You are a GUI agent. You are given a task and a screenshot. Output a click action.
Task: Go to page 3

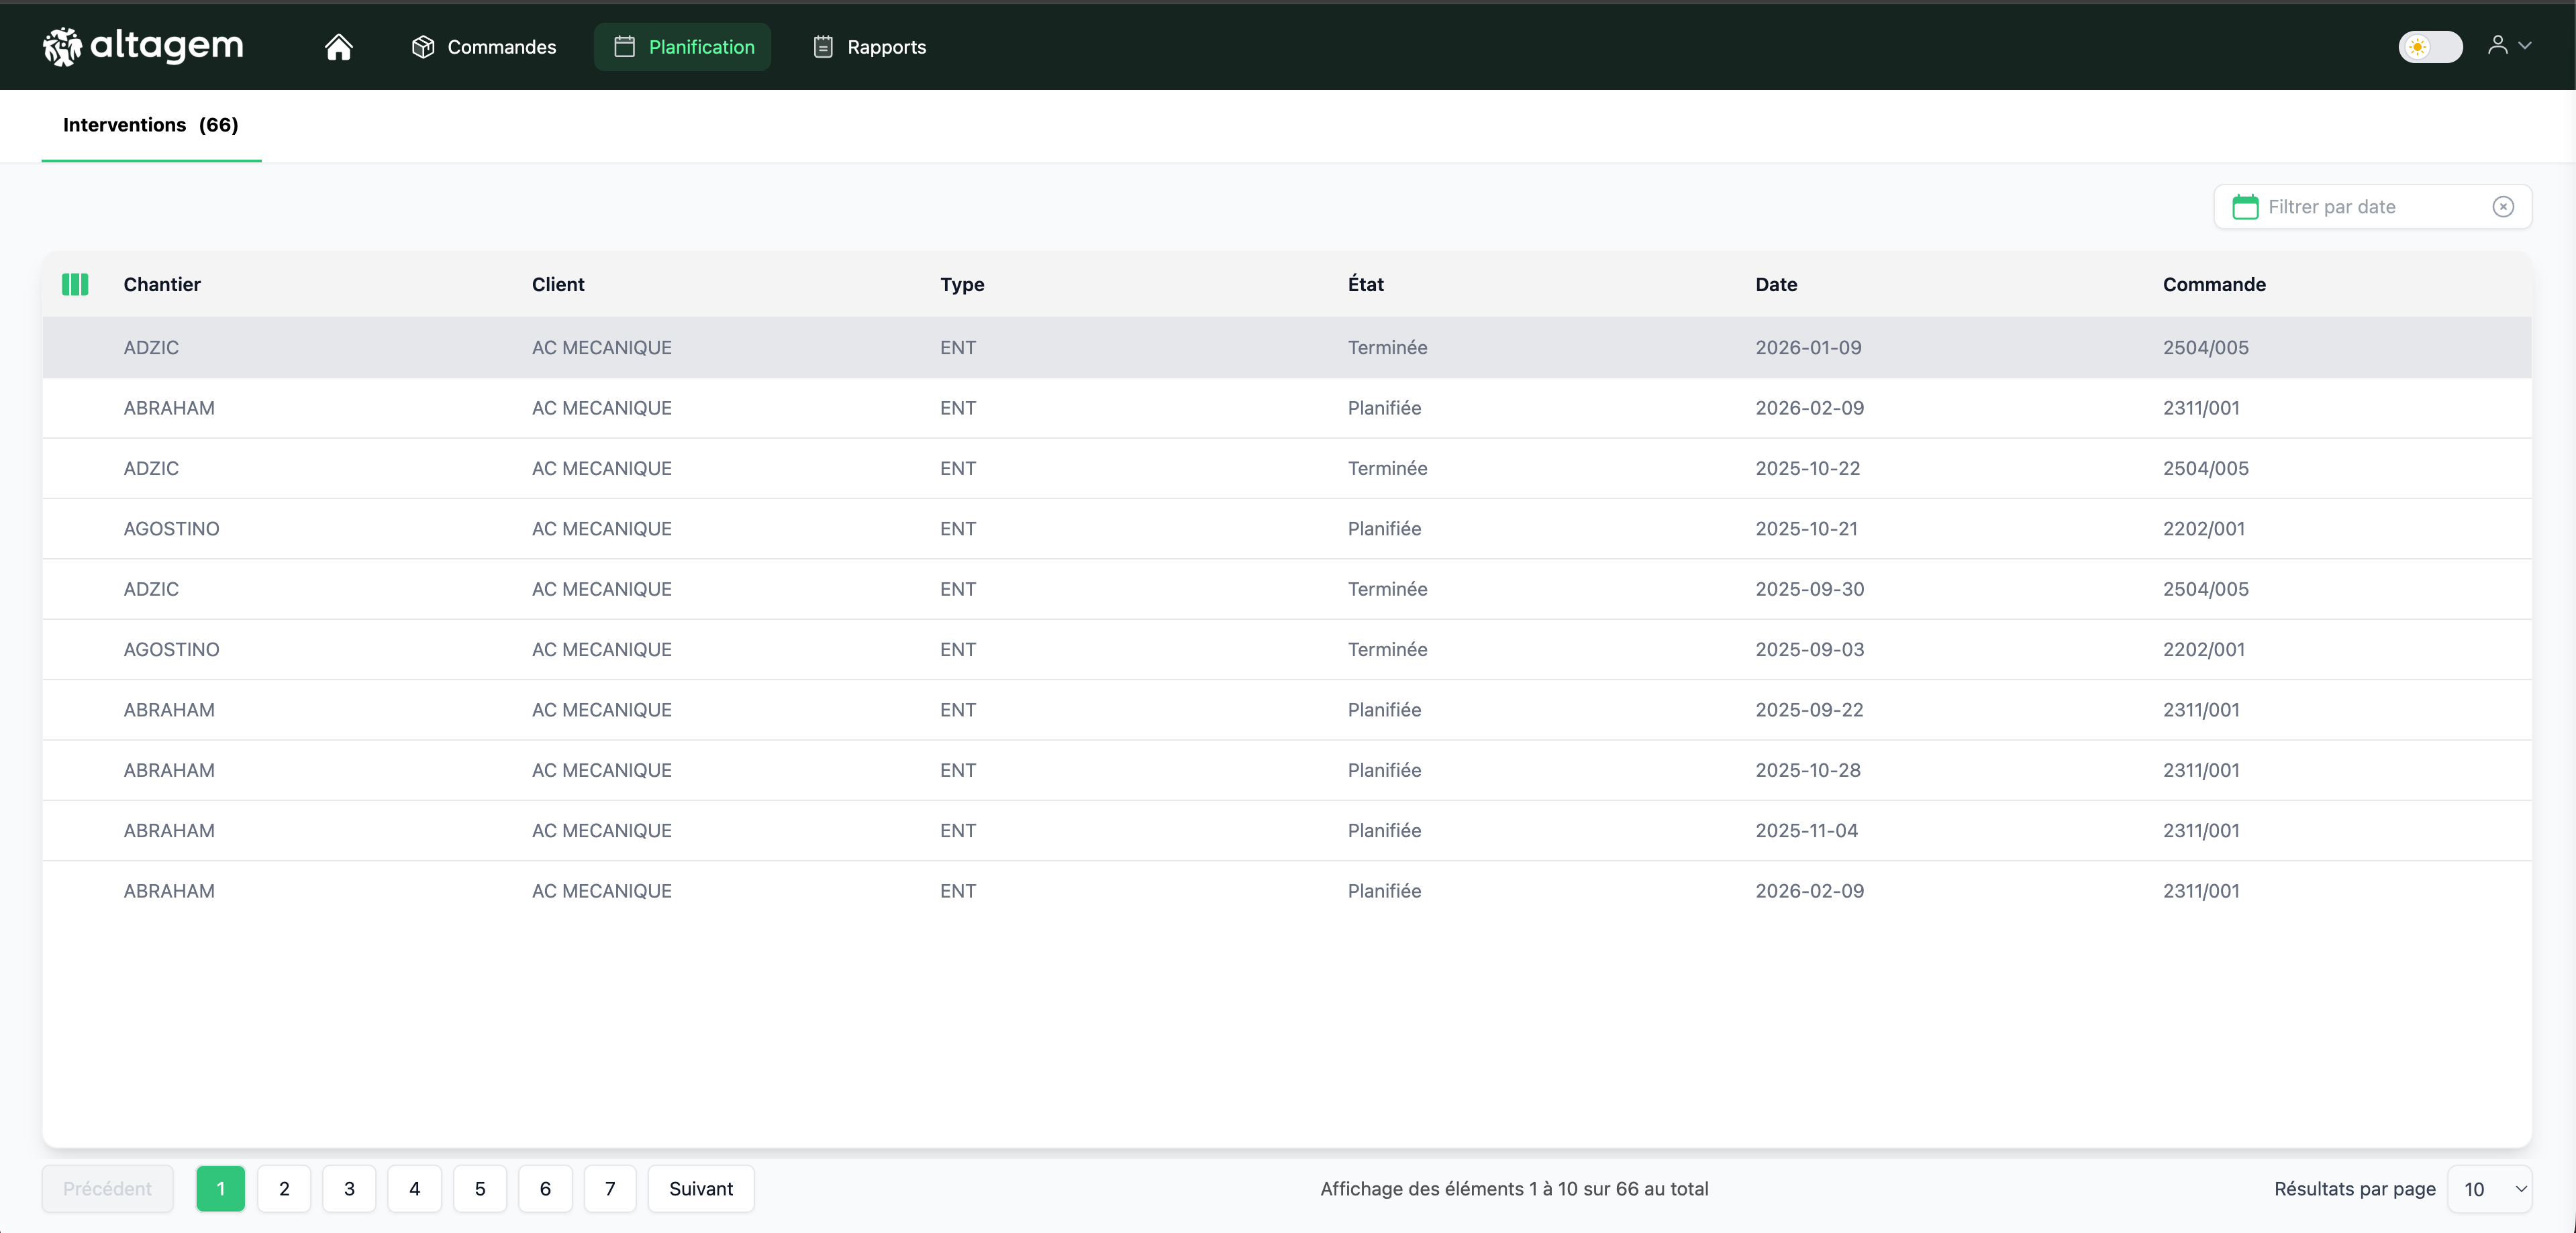click(349, 1189)
